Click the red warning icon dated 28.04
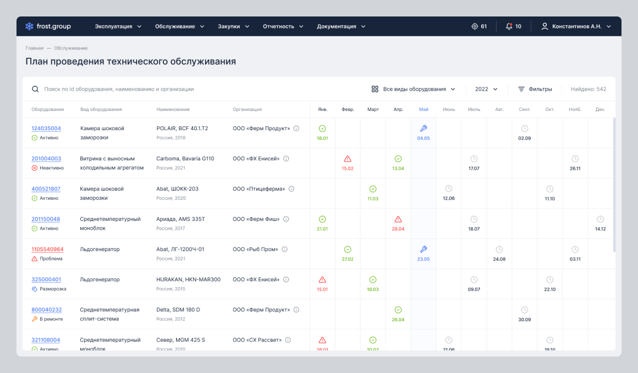The width and height of the screenshot is (638, 373). (398, 219)
